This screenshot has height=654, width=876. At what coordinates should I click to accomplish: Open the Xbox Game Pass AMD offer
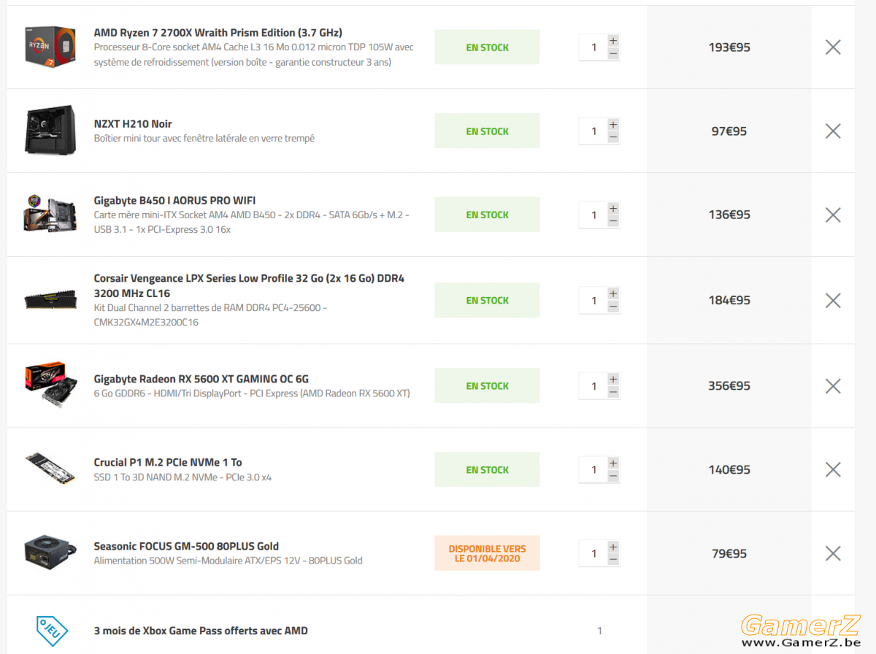click(201, 631)
